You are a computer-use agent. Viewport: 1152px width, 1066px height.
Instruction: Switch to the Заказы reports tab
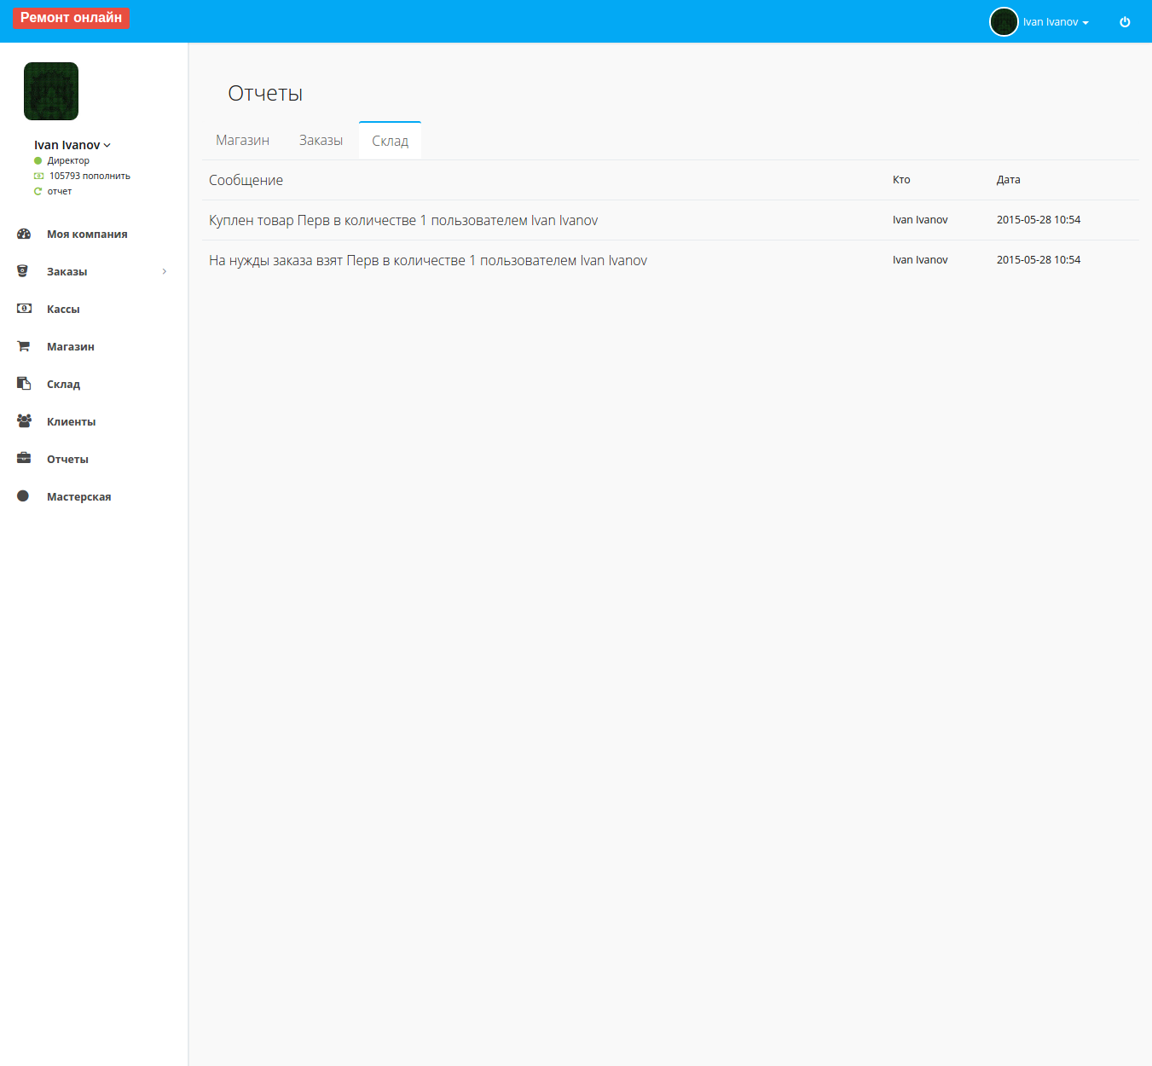(321, 141)
